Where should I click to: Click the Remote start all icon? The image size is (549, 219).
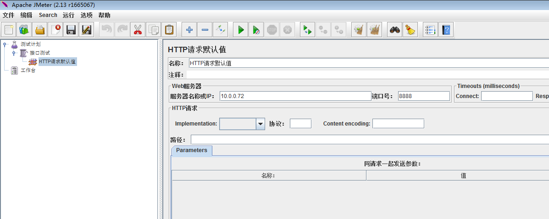[x=308, y=30]
